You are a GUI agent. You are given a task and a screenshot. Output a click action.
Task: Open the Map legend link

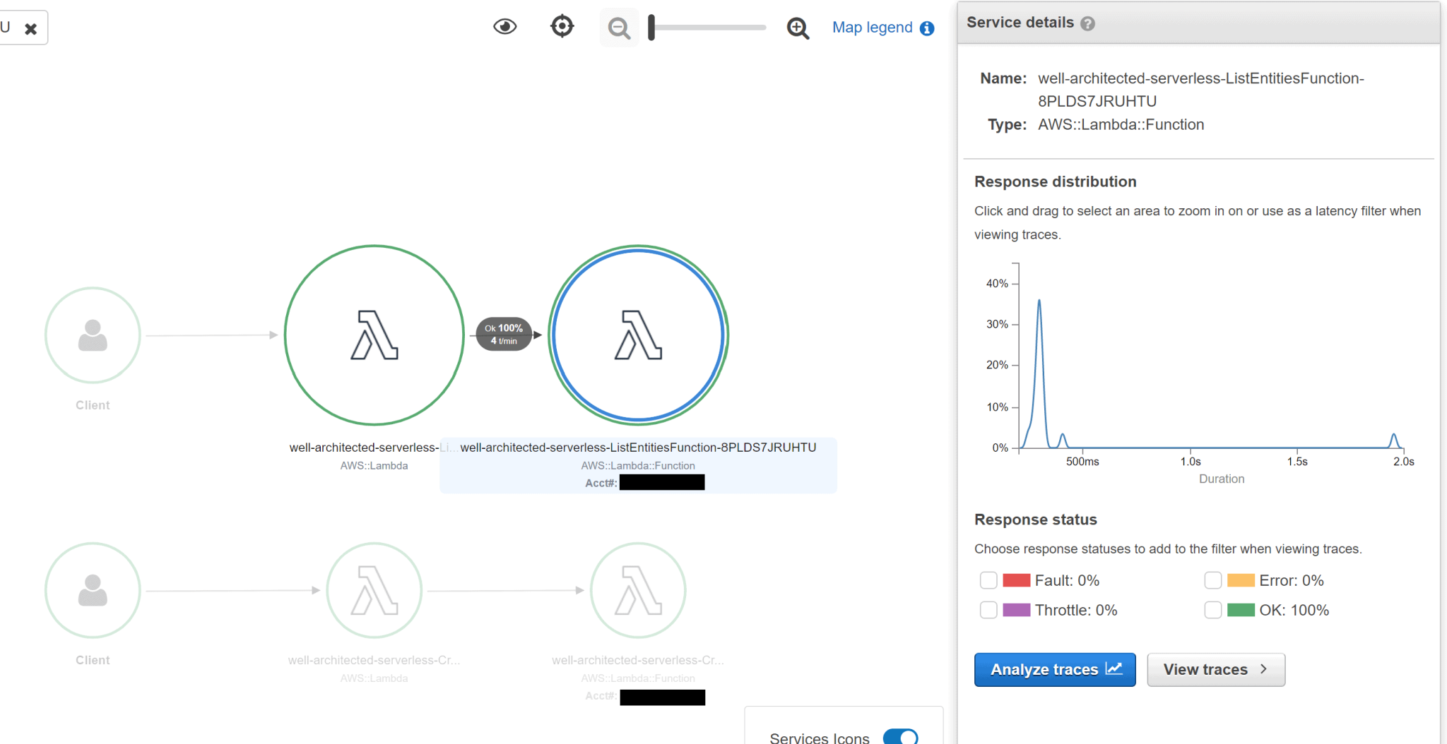pos(874,28)
